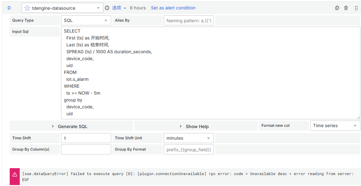Click the Alias By input field
This screenshot has width=361, height=186.
(188, 21)
